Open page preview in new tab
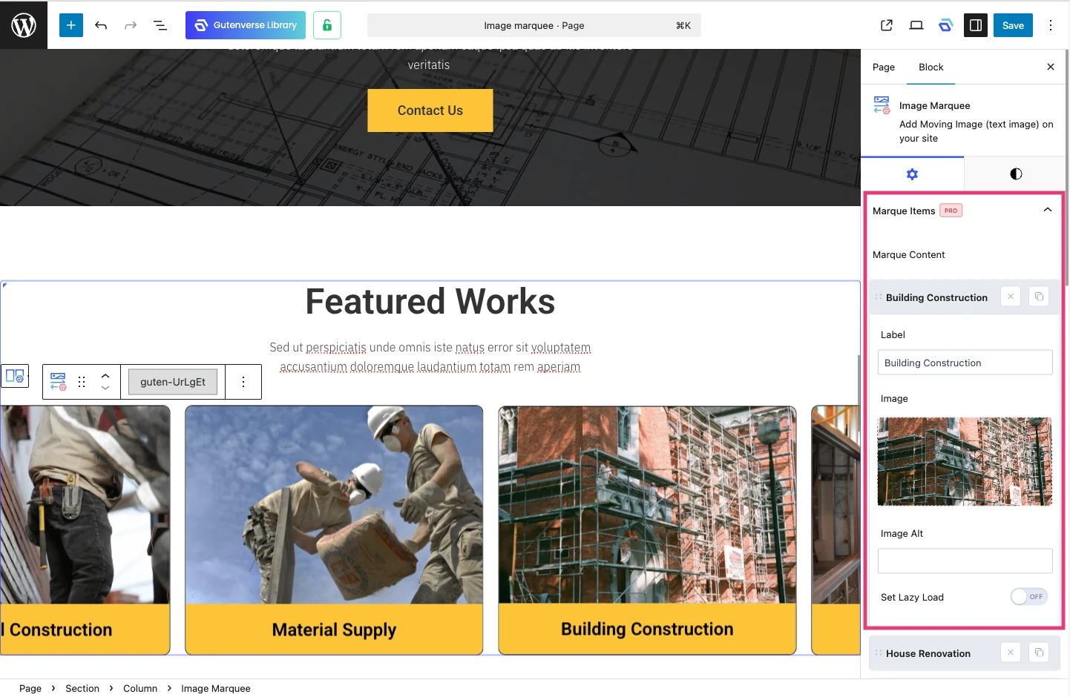This screenshot has width=1070, height=697. click(x=886, y=25)
